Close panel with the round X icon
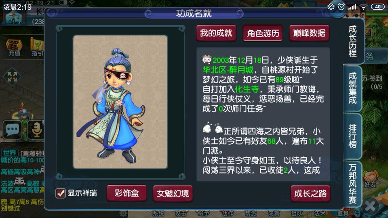This screenshot has height=218, width=388. (370, 206)
